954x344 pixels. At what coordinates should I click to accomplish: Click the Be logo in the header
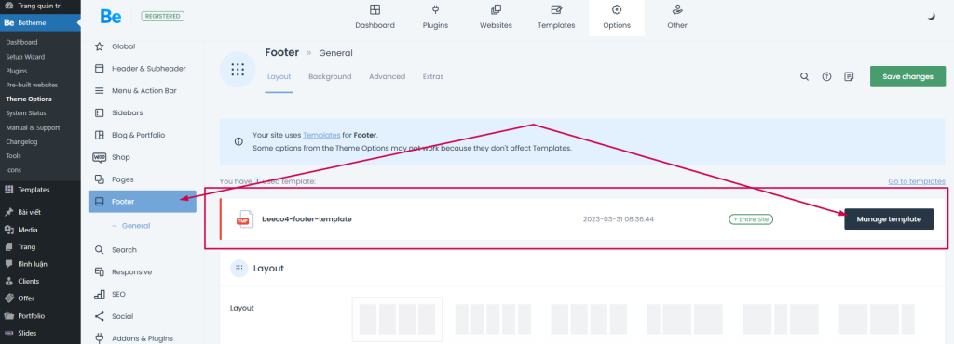point(111,17)
